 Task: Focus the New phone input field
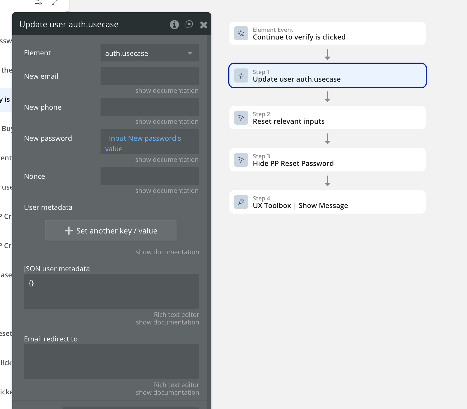click(149, 107)
